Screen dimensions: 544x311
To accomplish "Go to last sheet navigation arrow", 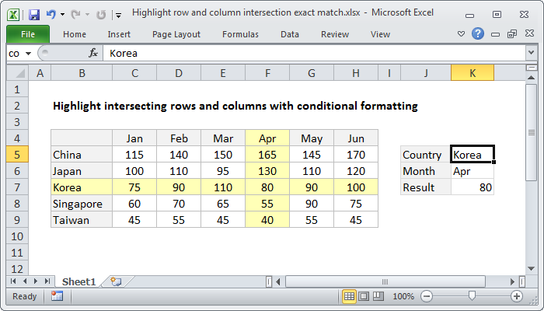I will pos(47,281).
